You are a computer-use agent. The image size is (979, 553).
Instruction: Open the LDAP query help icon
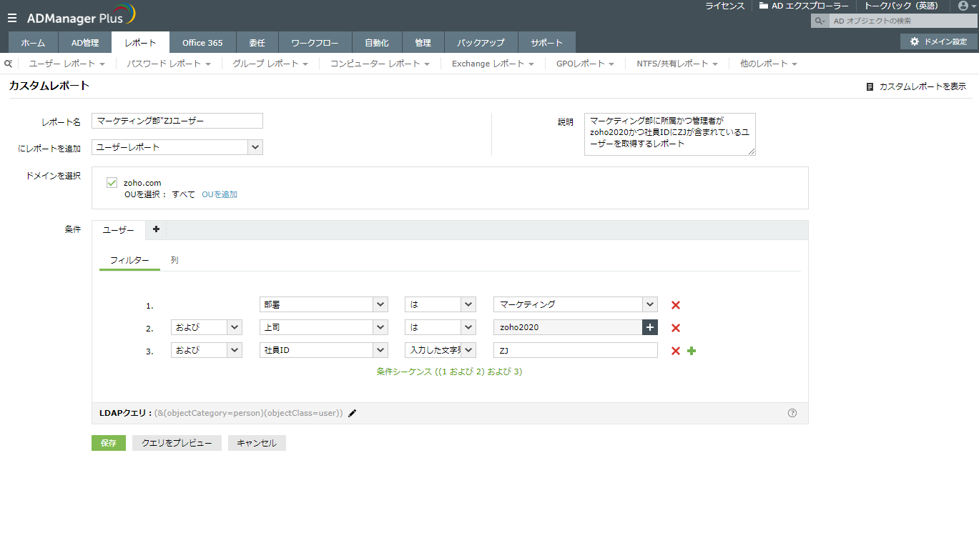[x=792, y=413]
